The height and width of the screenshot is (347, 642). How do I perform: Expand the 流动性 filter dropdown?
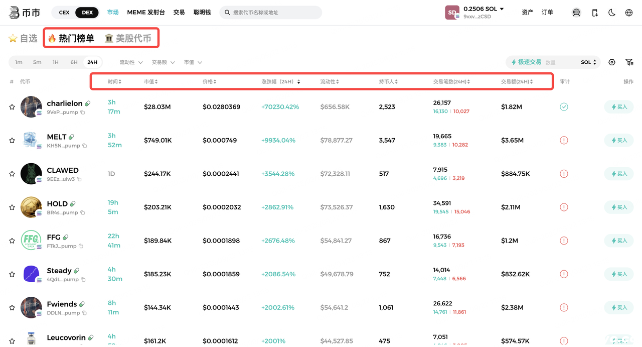pyautogui.click(x=131, y=62)
